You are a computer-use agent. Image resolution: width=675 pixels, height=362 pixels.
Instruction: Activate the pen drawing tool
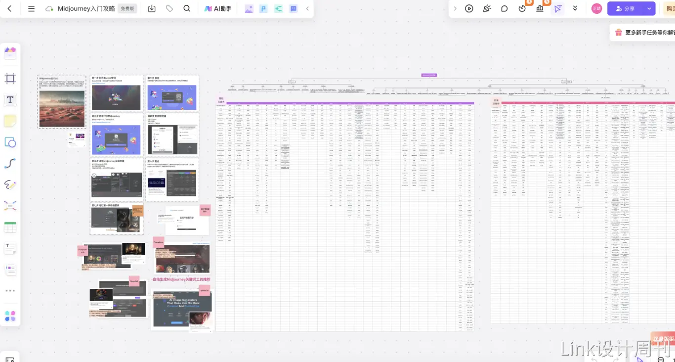coord(10,185)
